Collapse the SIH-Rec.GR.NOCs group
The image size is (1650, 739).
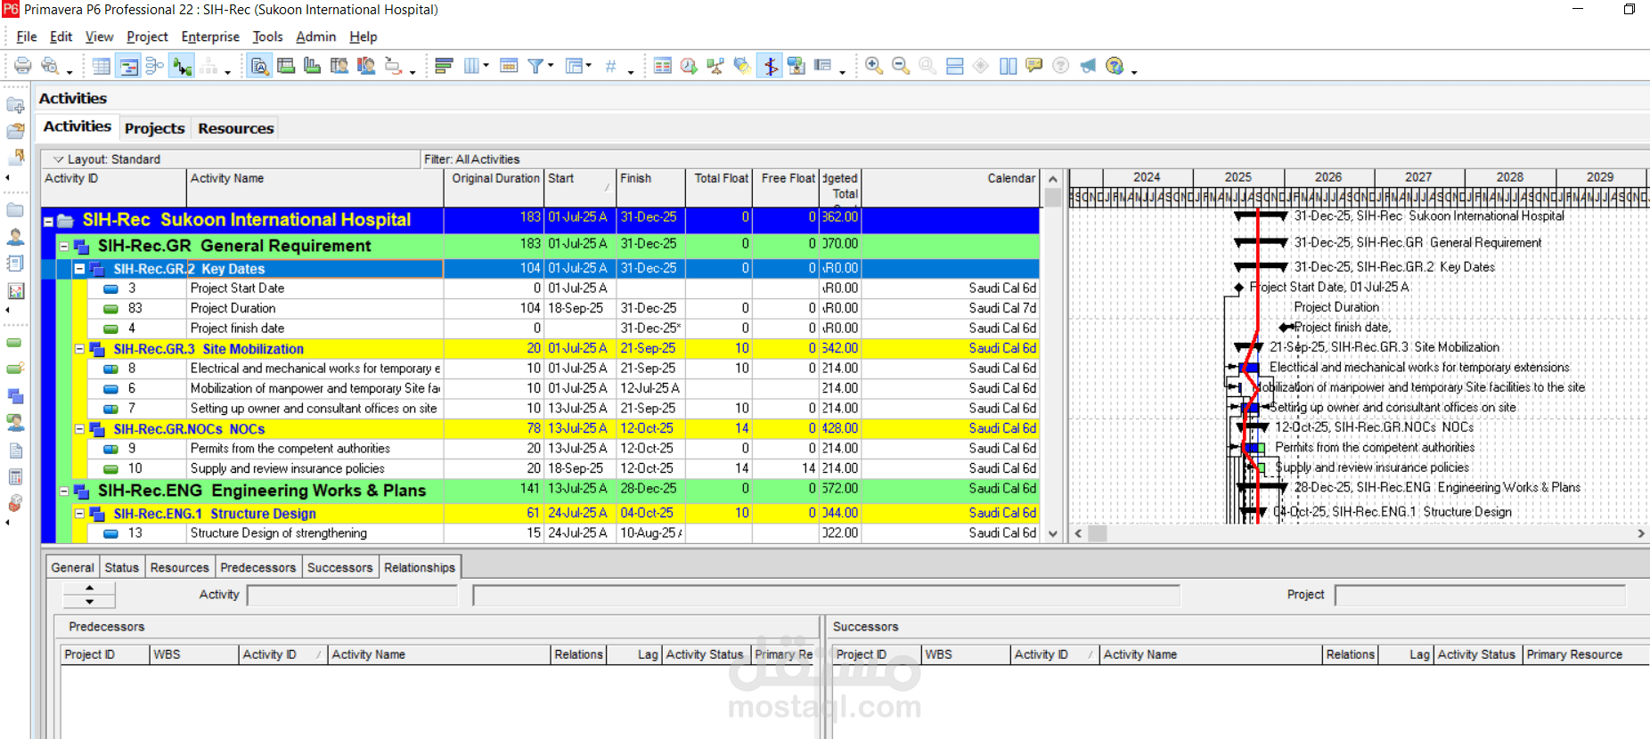[79, 429]
